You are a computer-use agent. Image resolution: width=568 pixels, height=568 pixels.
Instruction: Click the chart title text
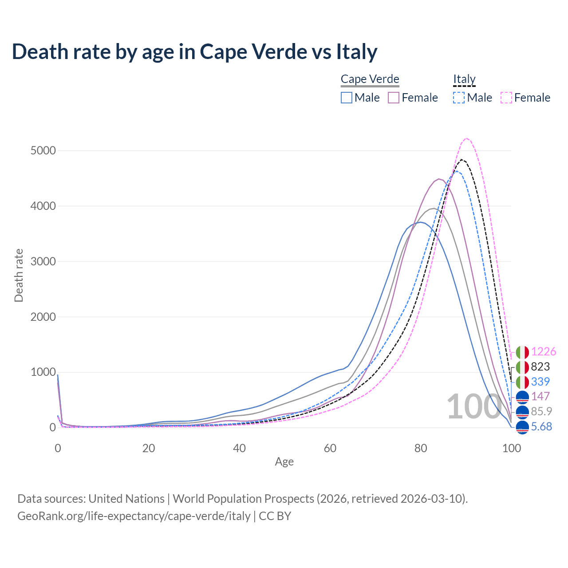click(194, 51)
